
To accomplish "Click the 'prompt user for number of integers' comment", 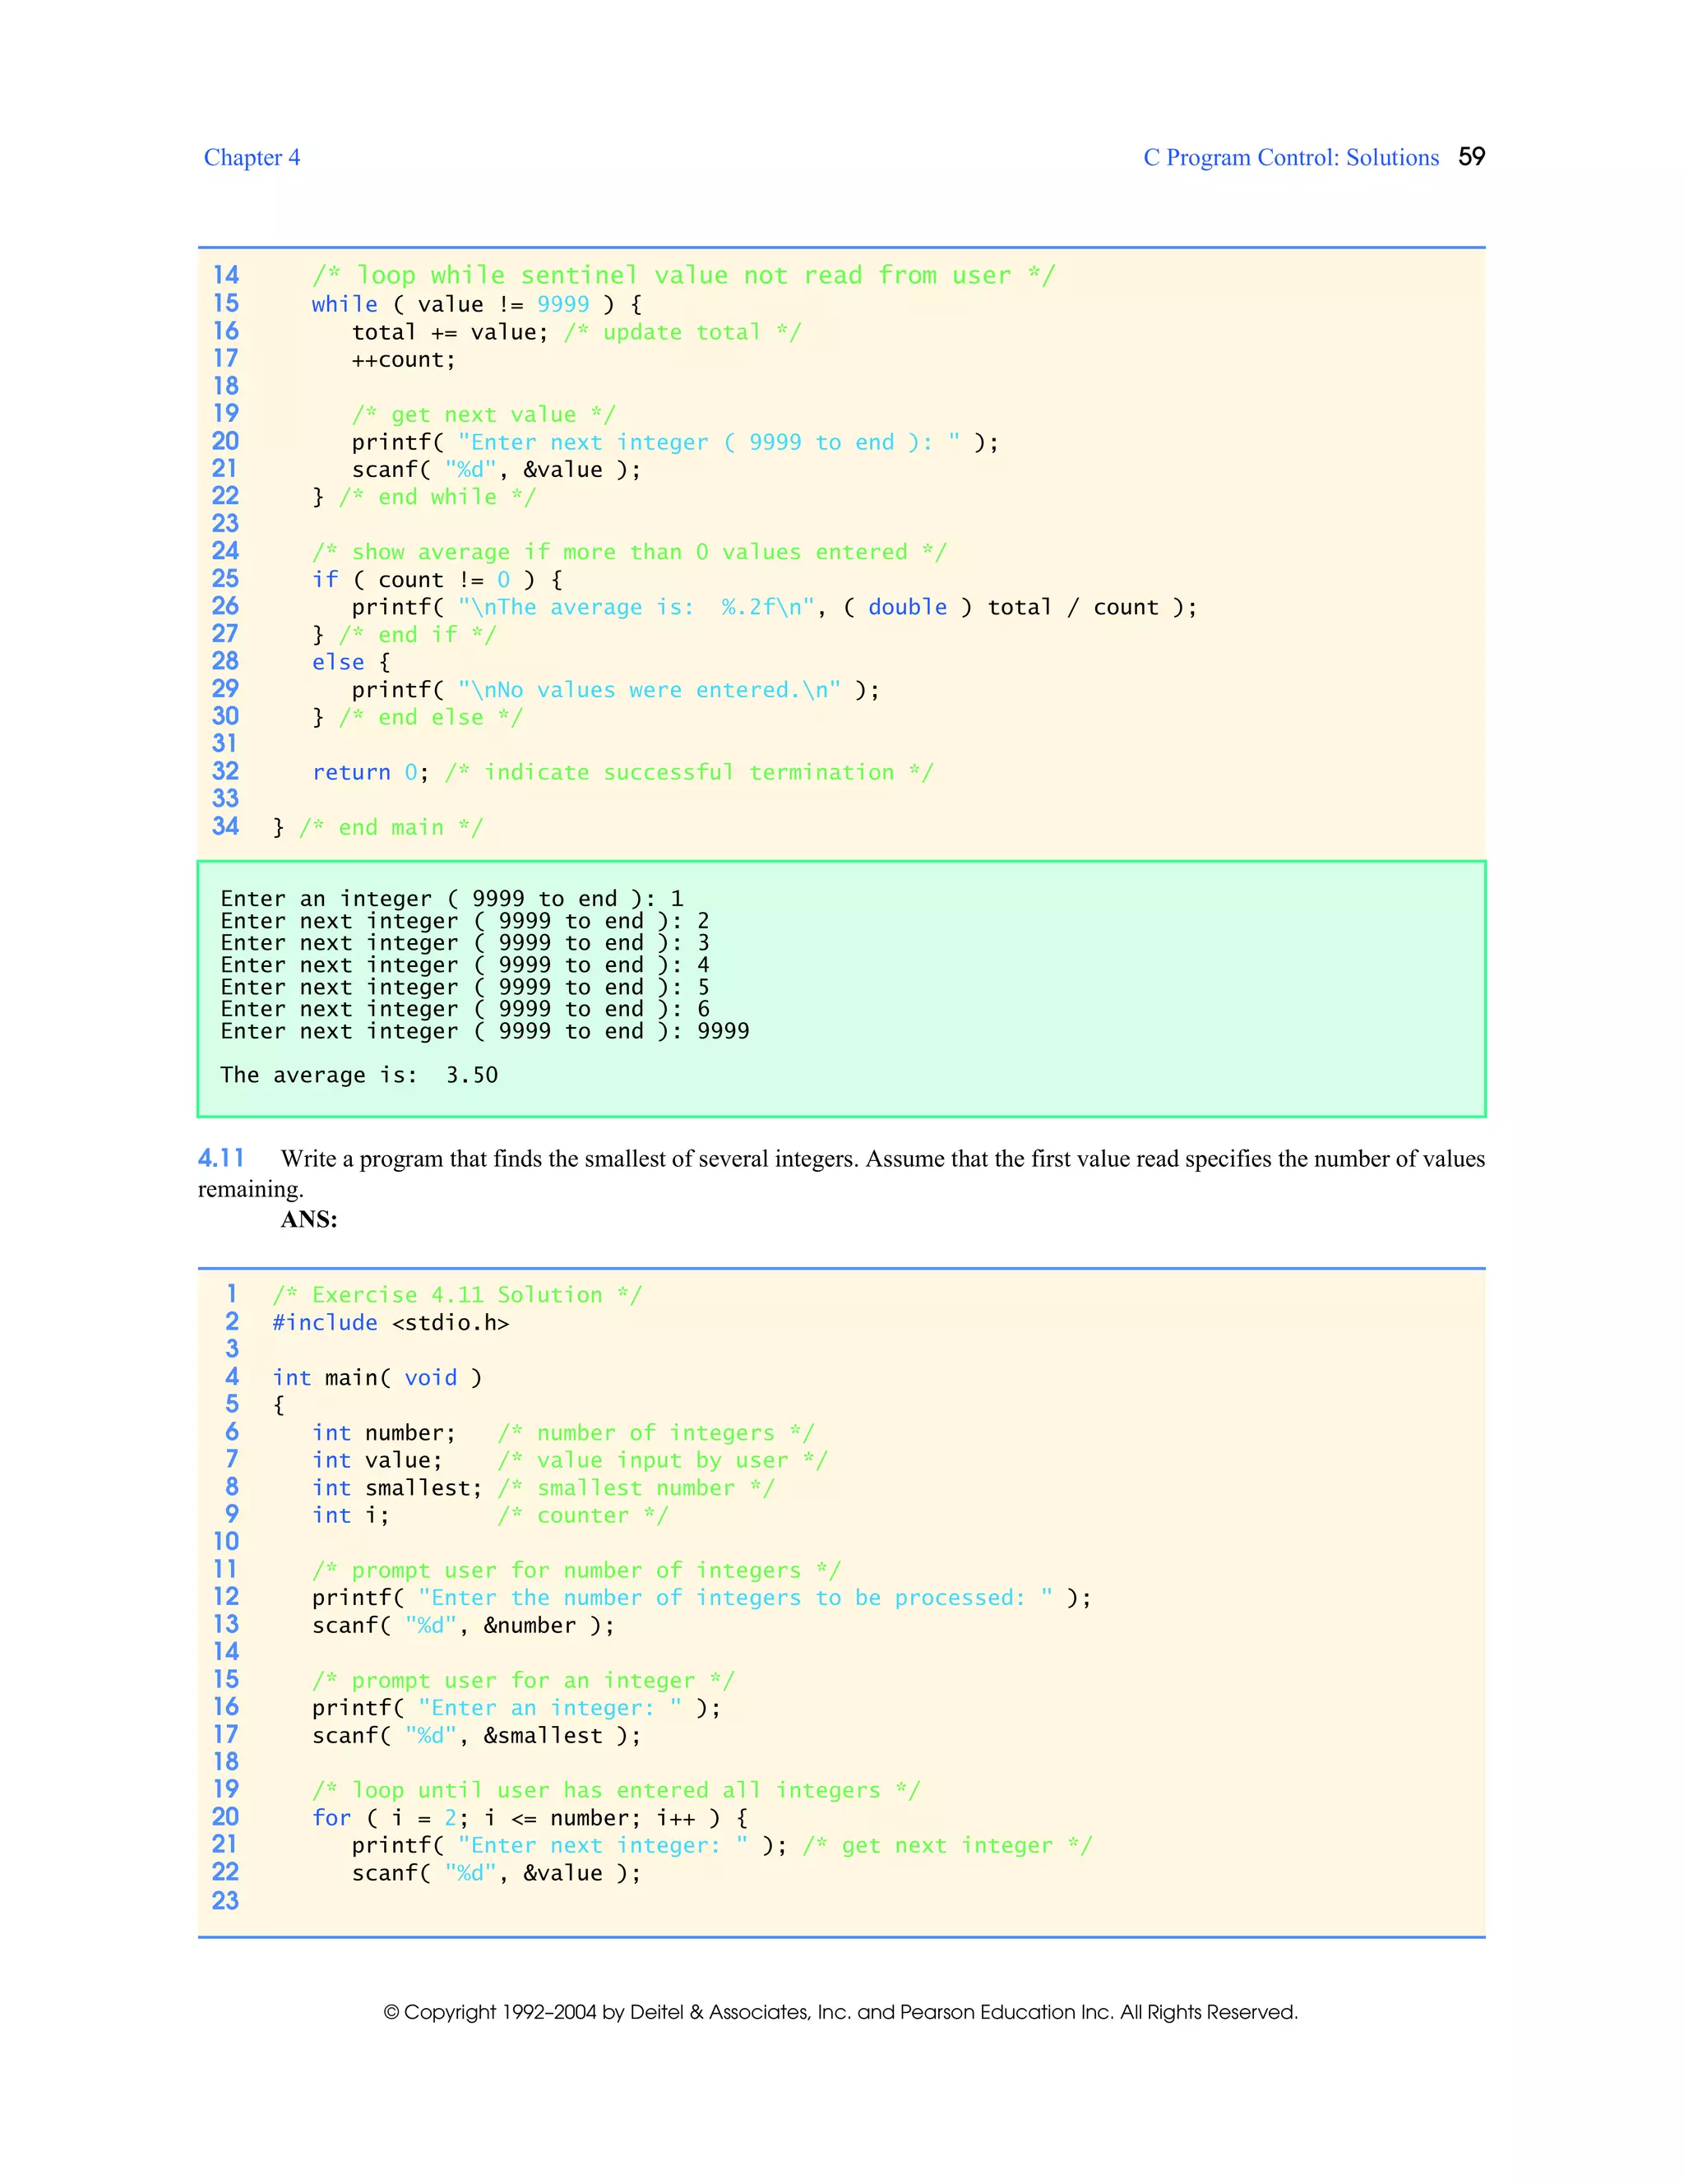I will (x=576, y=1571).
